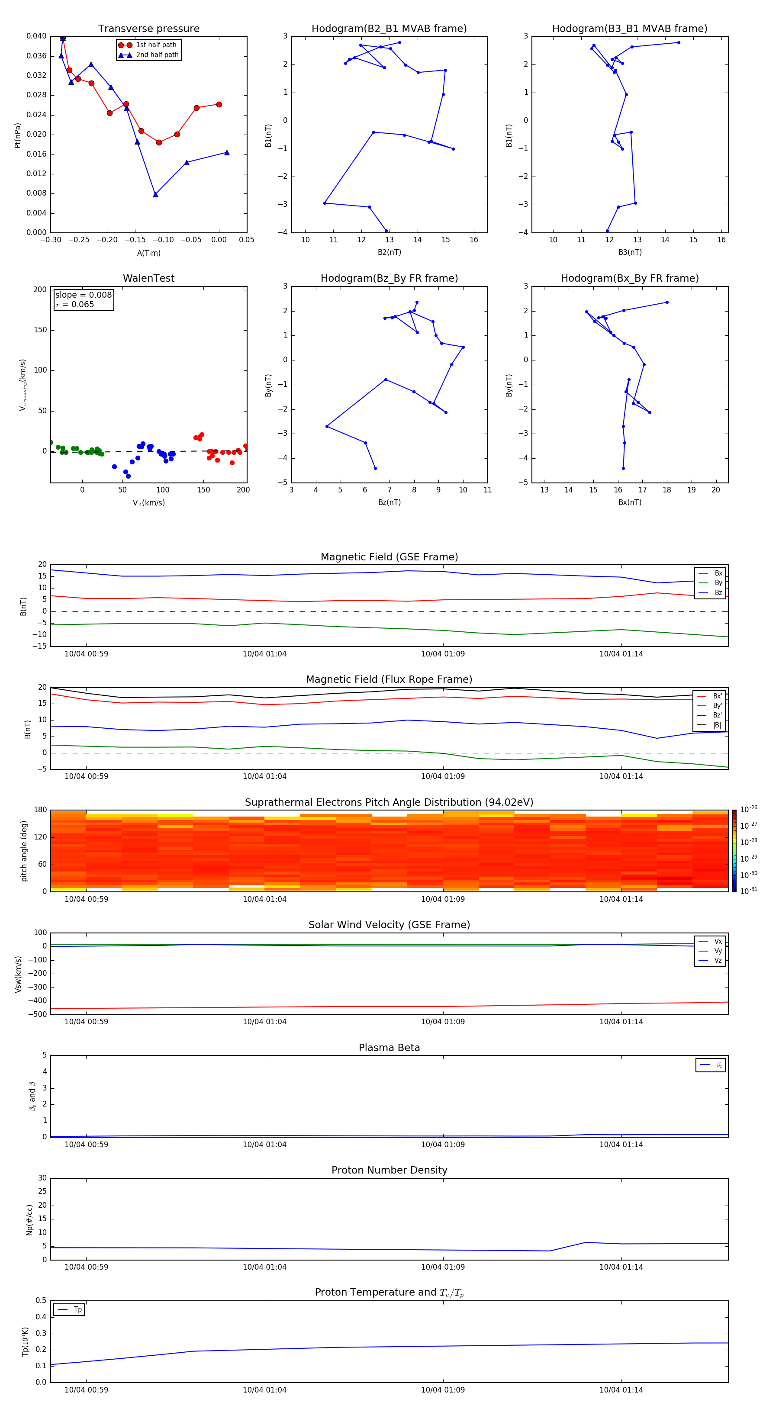Select the "slope = 0.008" annotation
779x1428 pixels.
point(84,295)
